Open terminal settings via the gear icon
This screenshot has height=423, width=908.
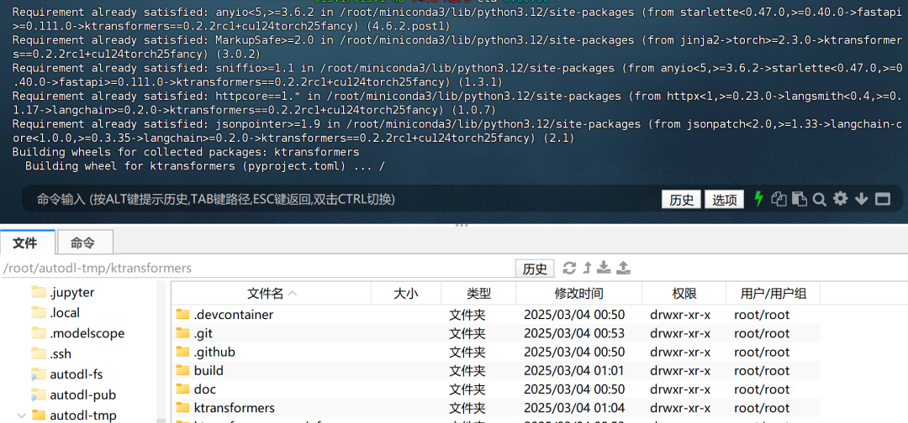(840, 199)
